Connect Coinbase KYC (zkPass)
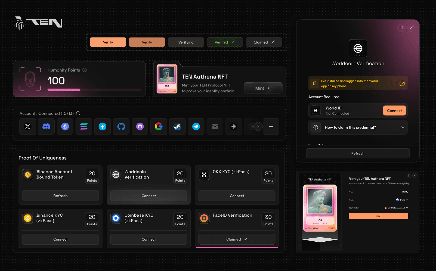Viewport: 436px width, 271px height. pos(149,239)
